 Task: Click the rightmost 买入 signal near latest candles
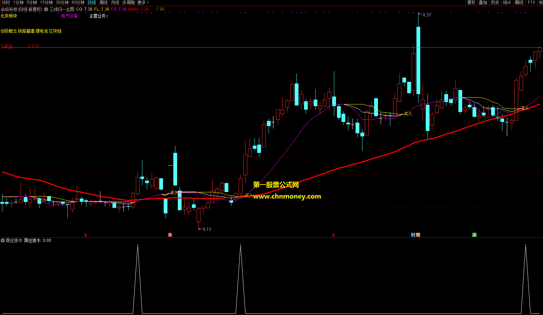[x=525, y=108]
